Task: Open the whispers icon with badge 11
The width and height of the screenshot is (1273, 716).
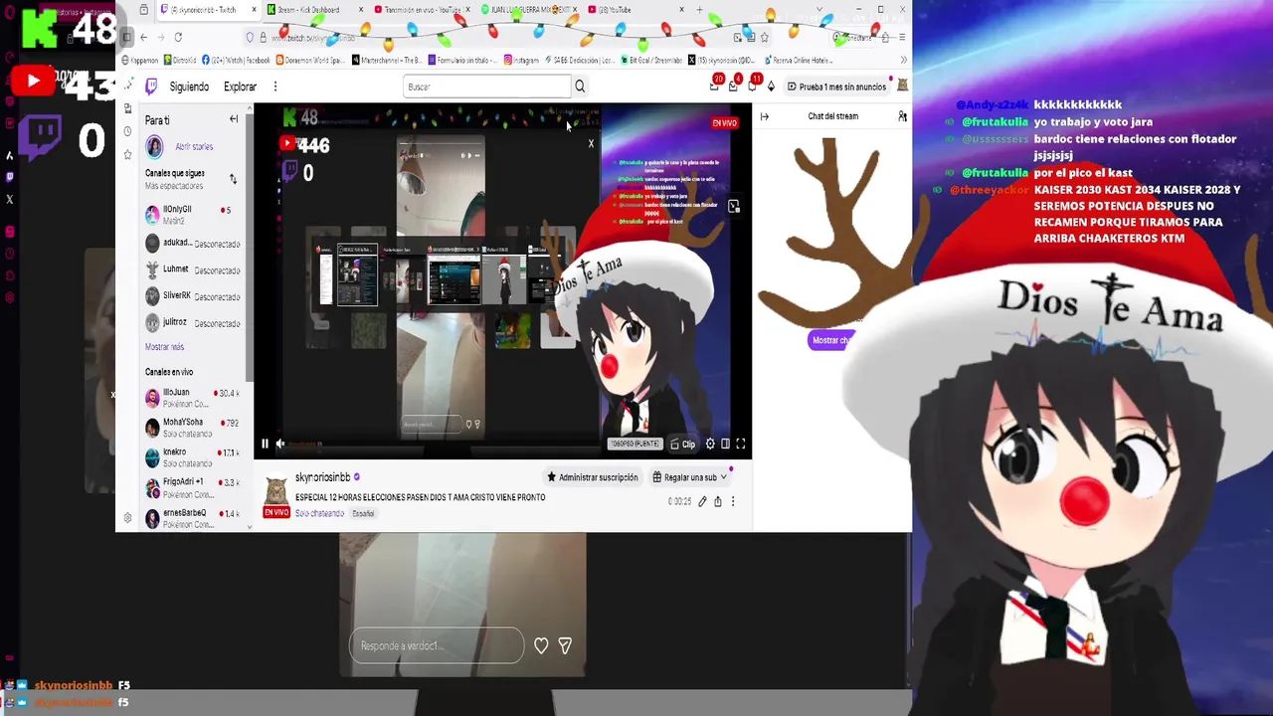Action: [753, 86]
